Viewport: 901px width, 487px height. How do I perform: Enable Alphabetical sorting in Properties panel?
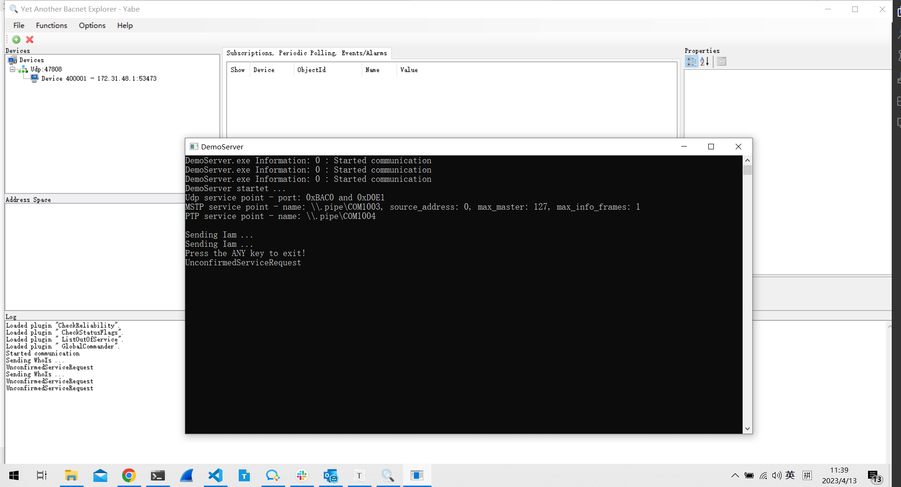click(704, 61)
